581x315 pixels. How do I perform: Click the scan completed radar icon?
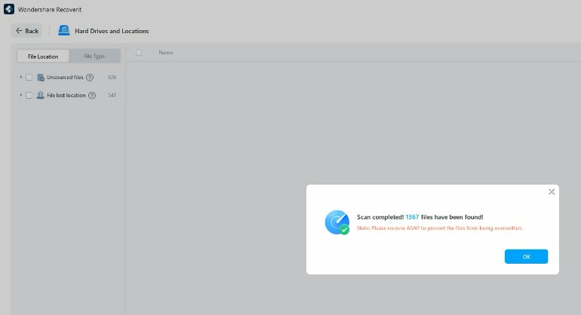[x=337, y=222]
